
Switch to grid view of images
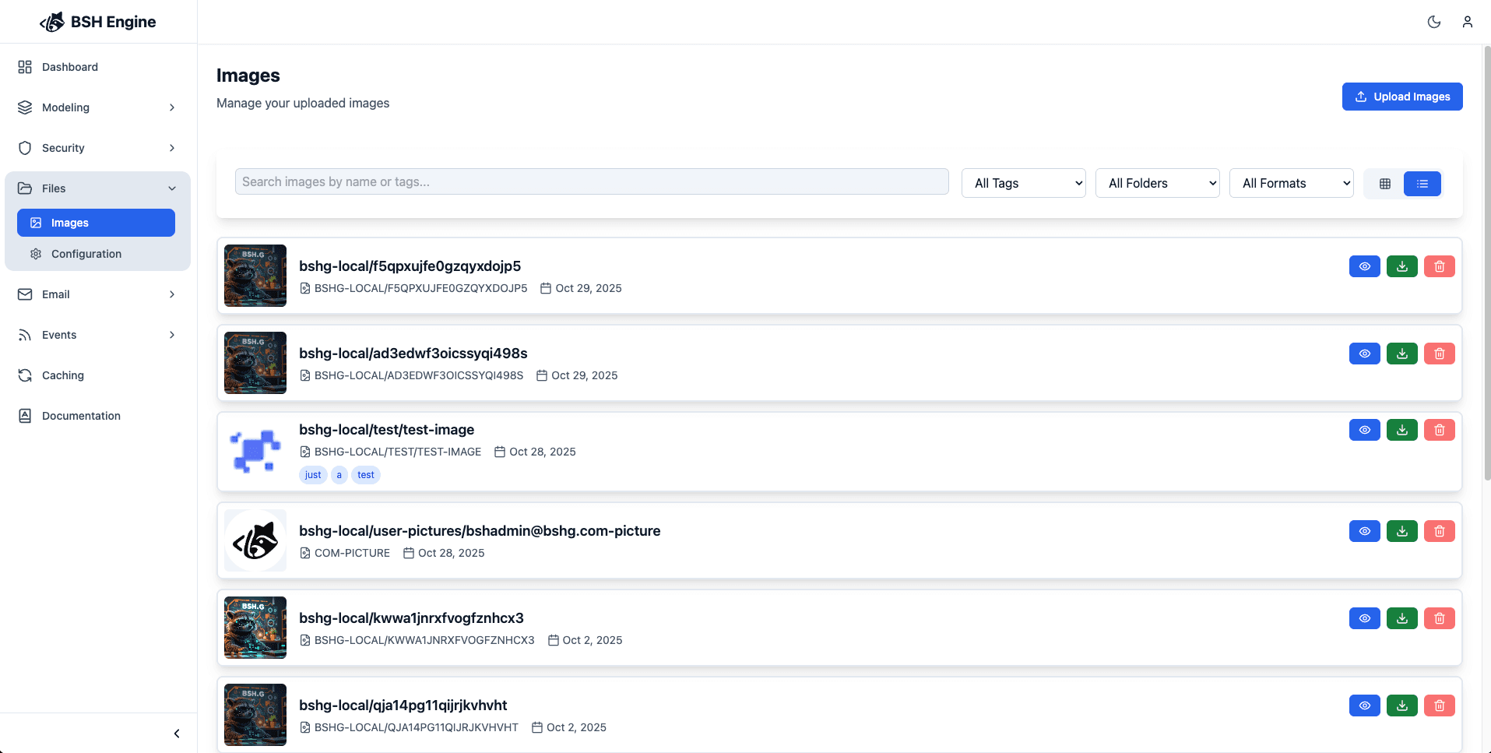(x=1385, y=183)
